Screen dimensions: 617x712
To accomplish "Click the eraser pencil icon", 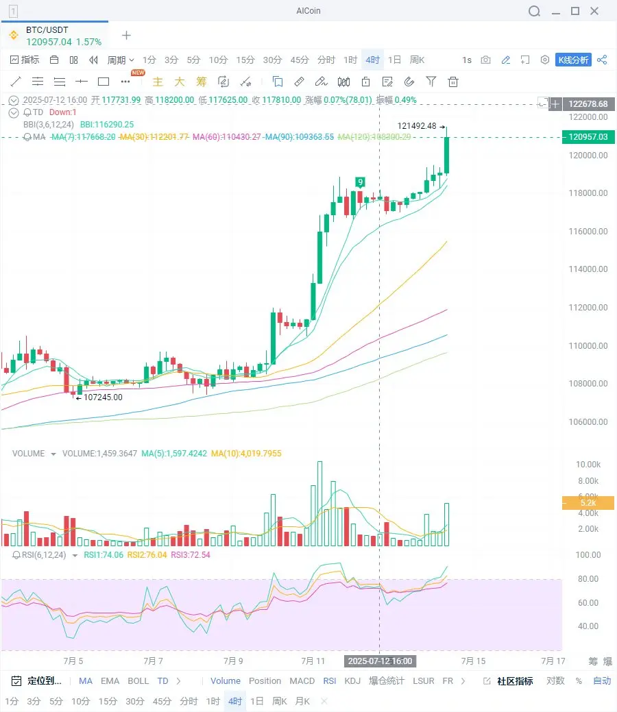I will coord(321,82).
